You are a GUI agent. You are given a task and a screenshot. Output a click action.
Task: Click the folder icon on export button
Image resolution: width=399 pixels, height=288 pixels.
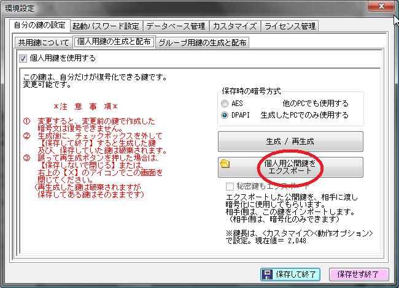(225, 164)
